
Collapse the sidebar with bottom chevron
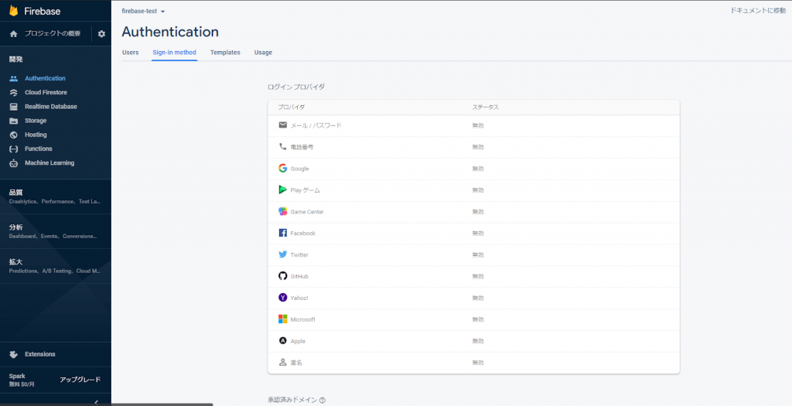pyautogui.click(x=96, y=402)
